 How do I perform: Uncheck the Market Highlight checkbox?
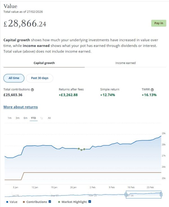tap(90, 202)
